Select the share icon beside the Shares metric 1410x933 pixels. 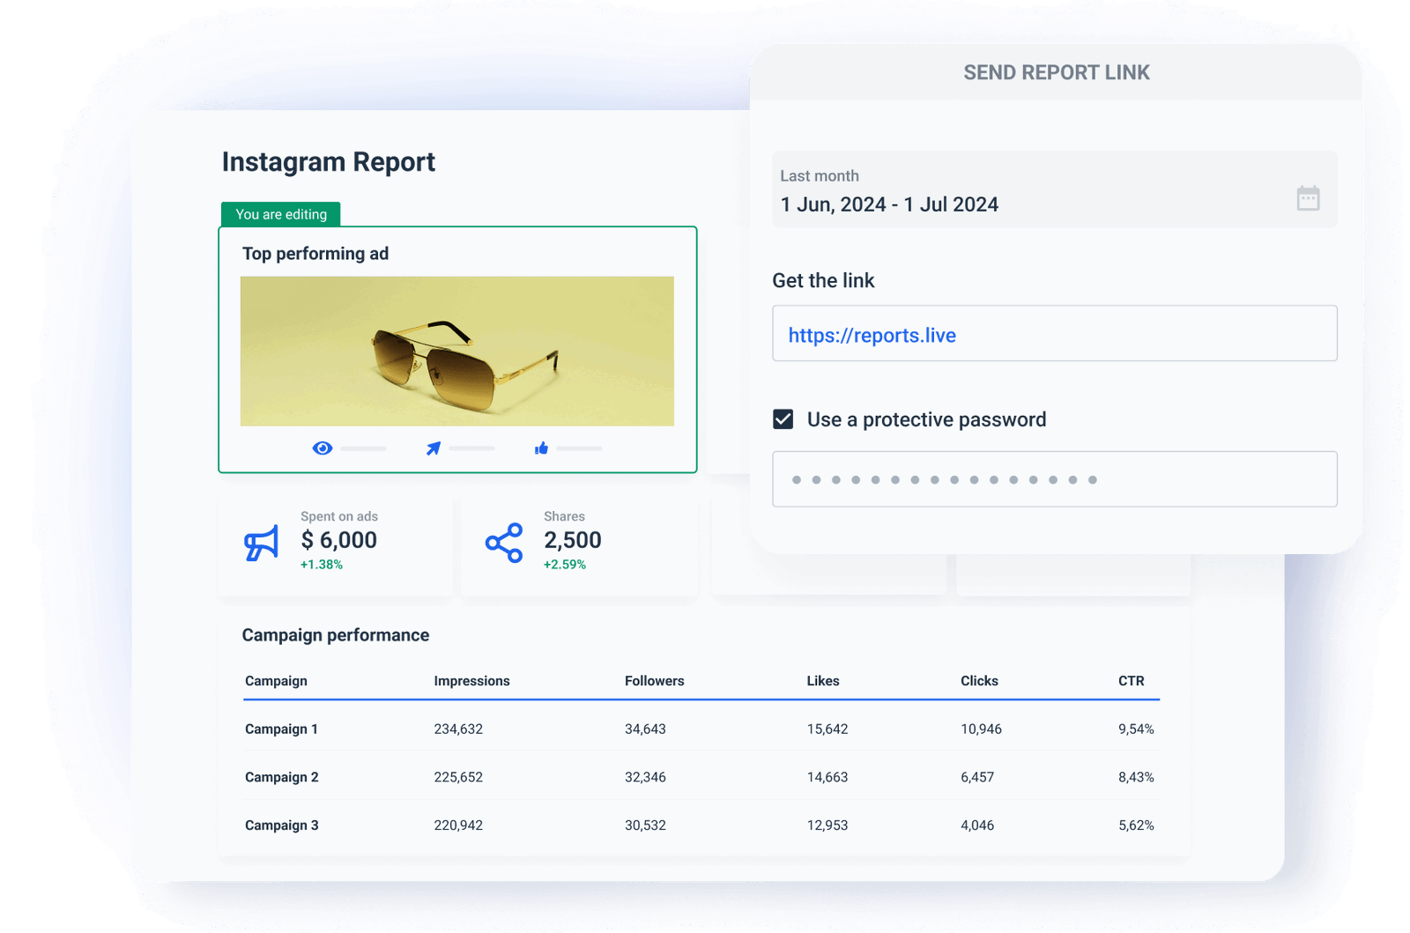click(502, 543)
